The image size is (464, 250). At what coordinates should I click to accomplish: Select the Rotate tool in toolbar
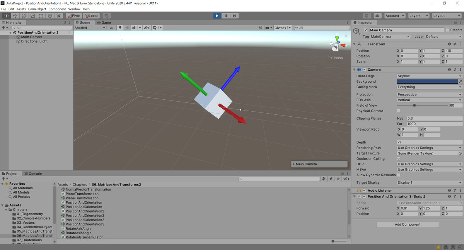24,16
